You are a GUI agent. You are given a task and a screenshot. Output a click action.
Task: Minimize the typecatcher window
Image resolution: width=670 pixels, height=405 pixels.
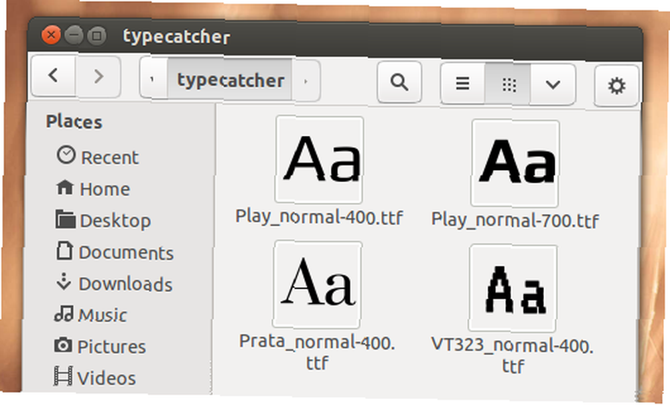coord(74,35)
